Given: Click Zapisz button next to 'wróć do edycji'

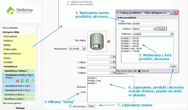Looking at the screenshot, I should (x=91, y=106).
